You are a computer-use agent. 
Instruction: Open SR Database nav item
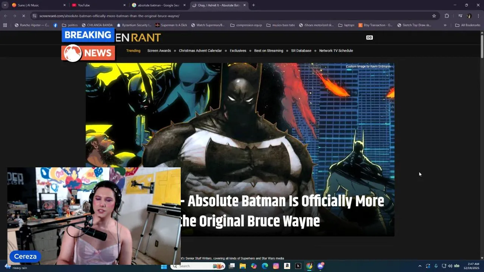(x=301, y=51)
